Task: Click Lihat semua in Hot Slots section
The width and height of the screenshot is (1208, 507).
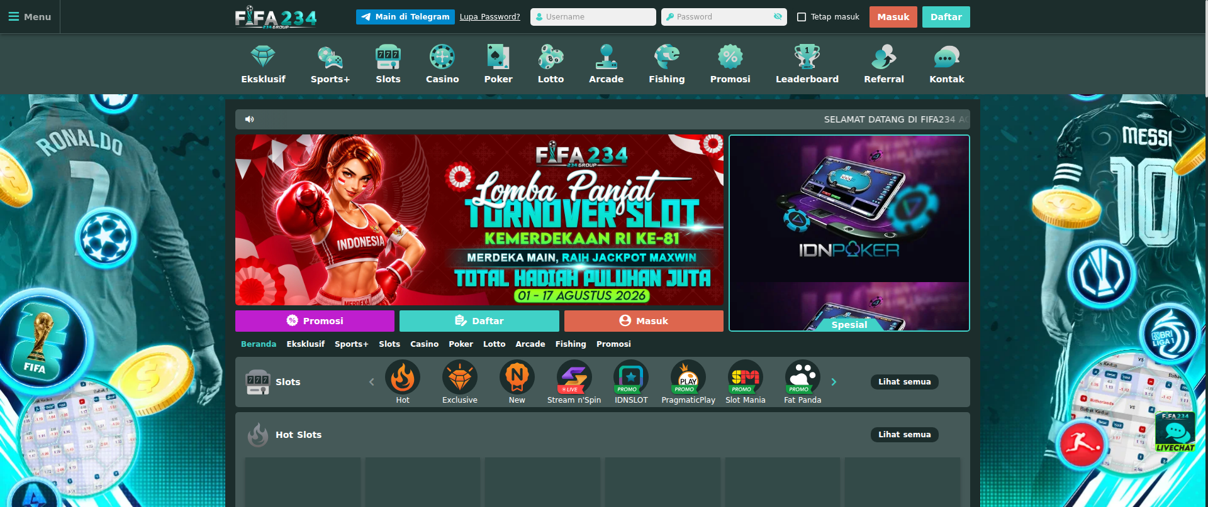Action: pos(905,435)
